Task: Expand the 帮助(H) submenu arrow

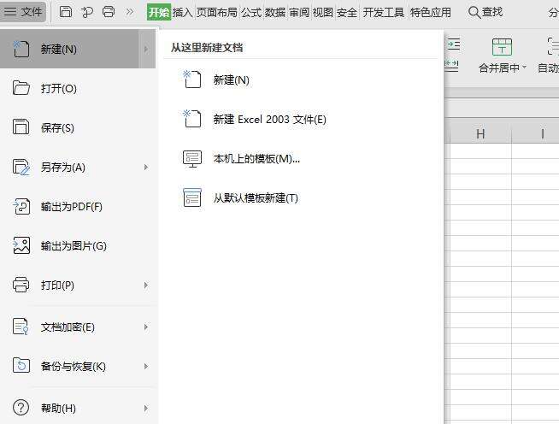Action: (x=146, y=408)
